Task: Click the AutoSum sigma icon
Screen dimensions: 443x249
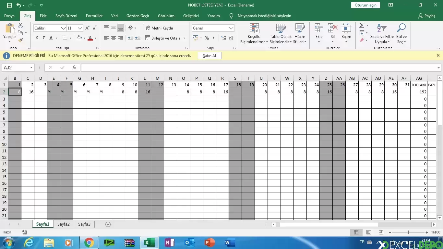Action: pos(362,25)
